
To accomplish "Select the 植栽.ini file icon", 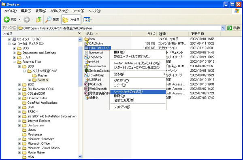I will [x=87, y=98].
